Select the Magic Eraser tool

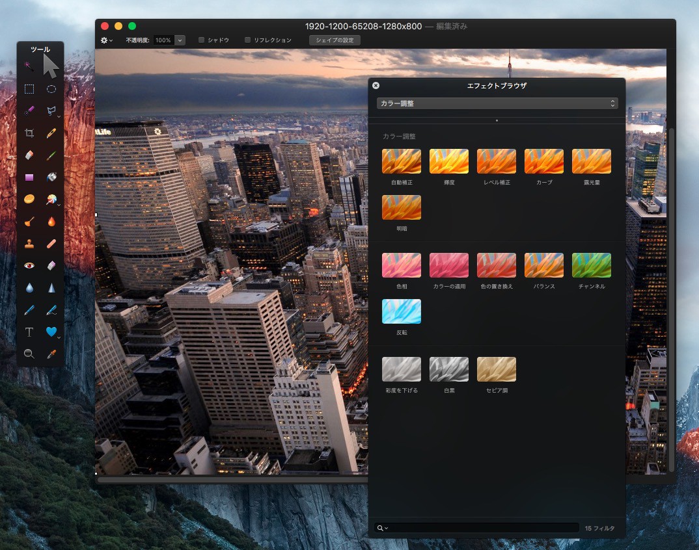tap(51, 265)
